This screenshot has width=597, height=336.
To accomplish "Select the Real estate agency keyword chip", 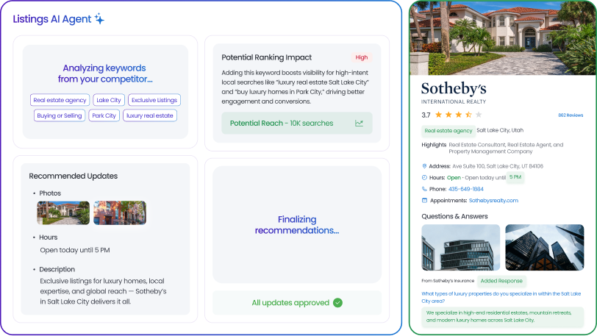I will (x=60, y=100).
